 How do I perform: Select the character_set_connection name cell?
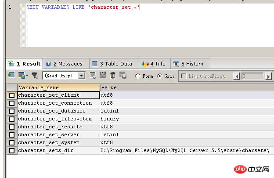click(x=59, y=103)
